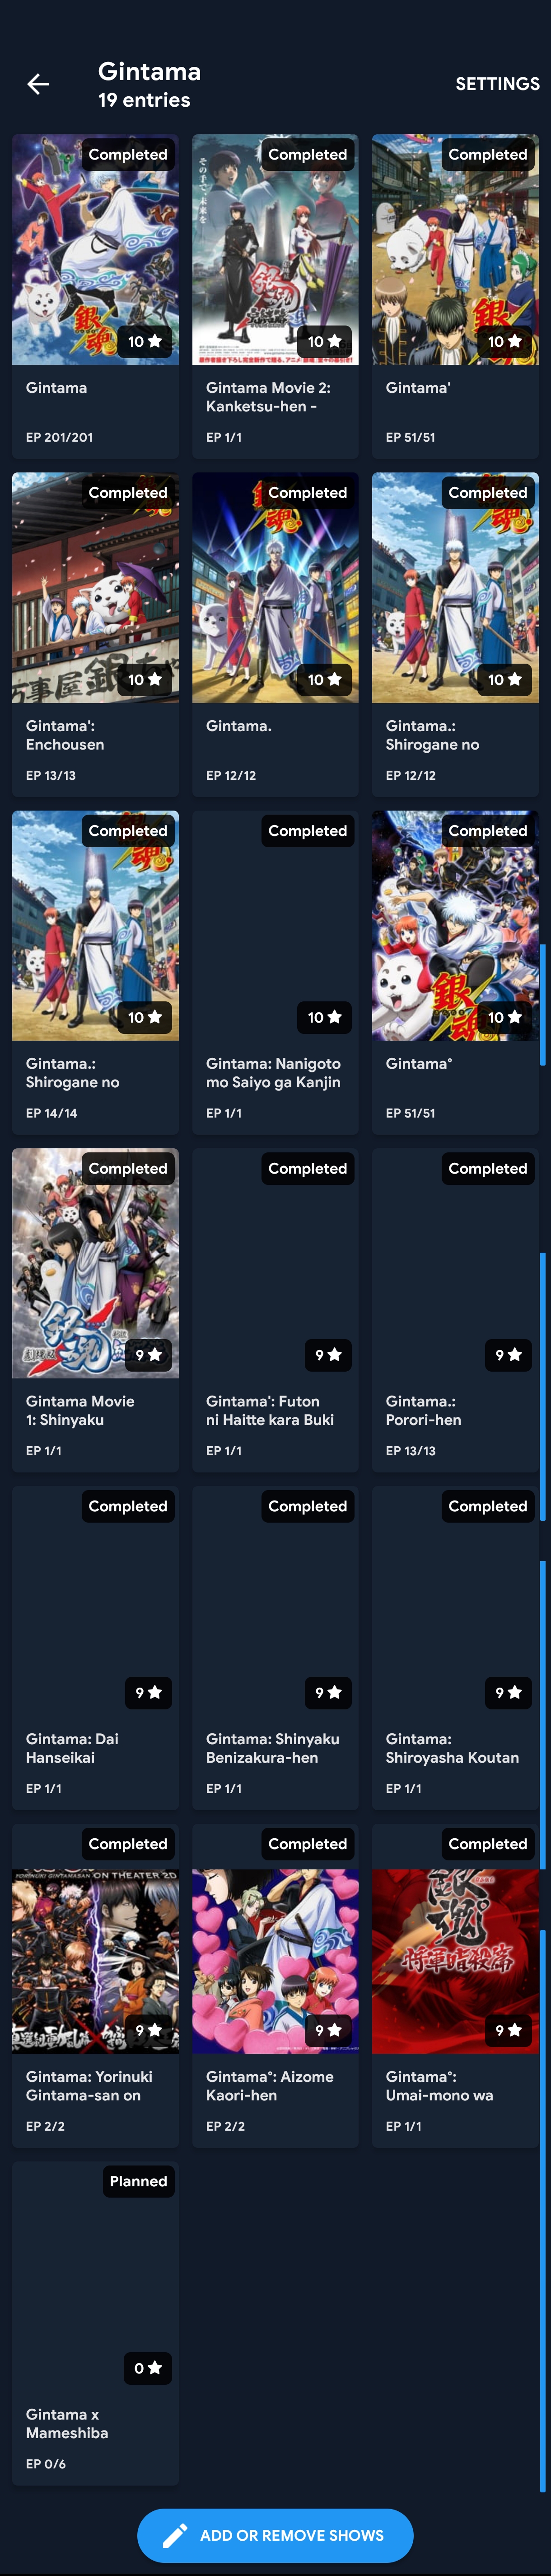
Task: Click the 9 star rating on Umai-mono wa
Action: 508,2030
